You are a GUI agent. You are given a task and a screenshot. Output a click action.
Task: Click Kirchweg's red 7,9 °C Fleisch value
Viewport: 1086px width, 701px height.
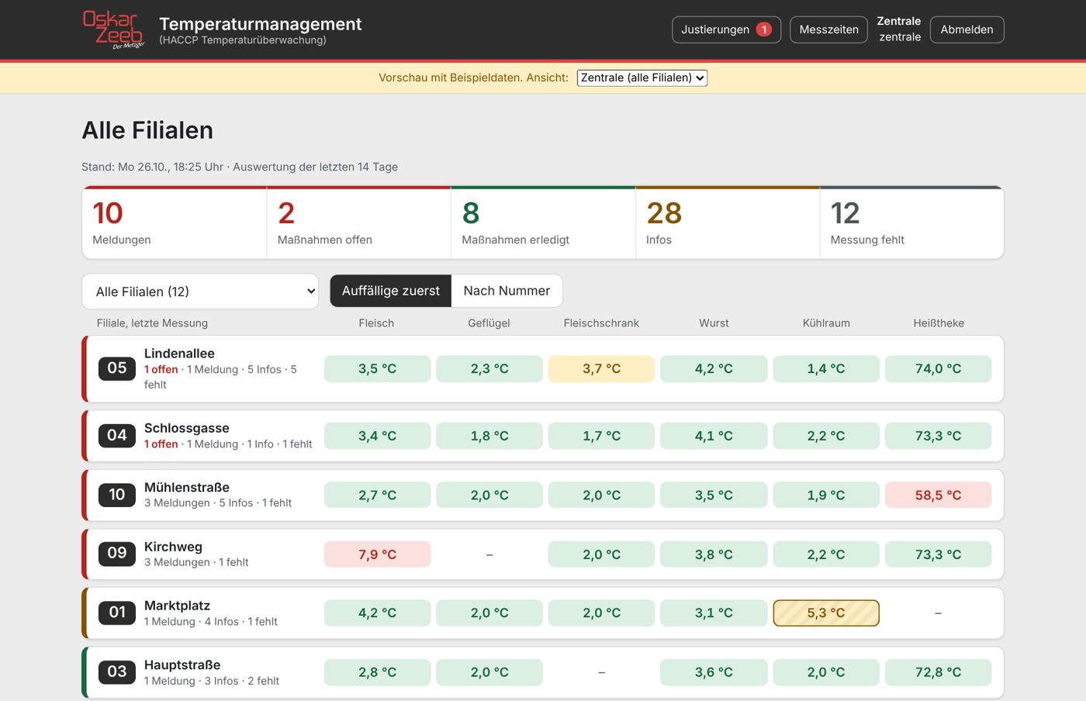[378, 554]
